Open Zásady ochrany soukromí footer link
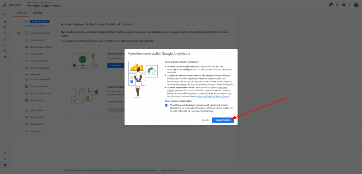The image size is (362, 174). (x=143, y=170)
